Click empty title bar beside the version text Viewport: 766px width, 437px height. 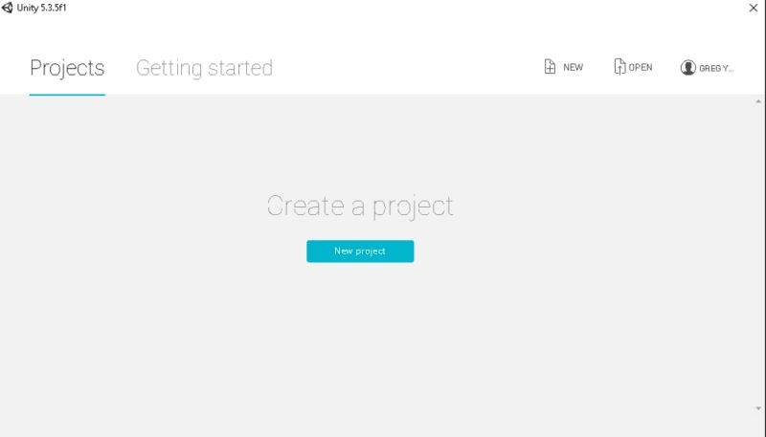click(x=391, y=8)
